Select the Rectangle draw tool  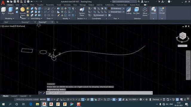[49, 15]
